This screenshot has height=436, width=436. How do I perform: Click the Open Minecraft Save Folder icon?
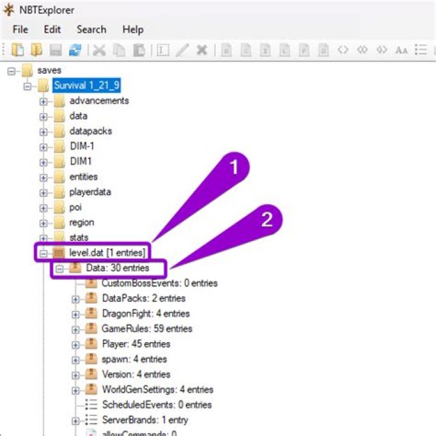pyautogui.click(x=36, y=50)
